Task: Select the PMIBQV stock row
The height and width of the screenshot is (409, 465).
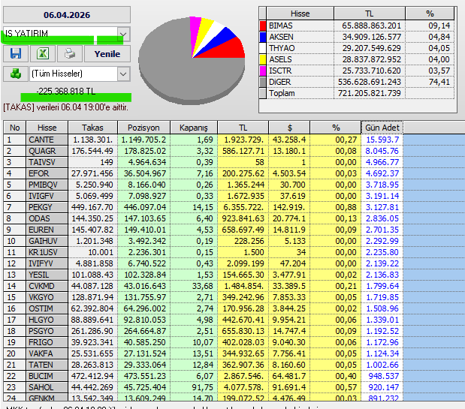Action: tap(203, 185)
